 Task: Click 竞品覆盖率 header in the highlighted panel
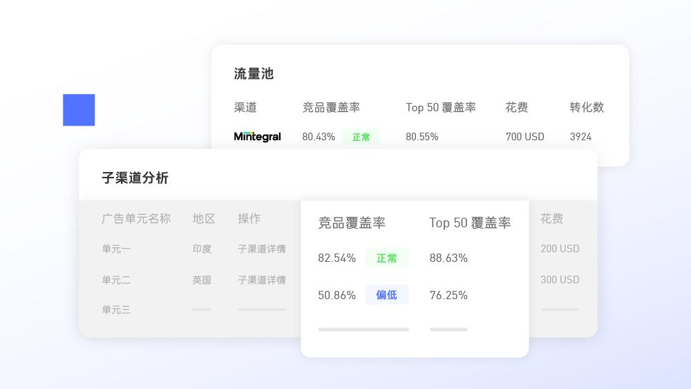click(352, 223)
